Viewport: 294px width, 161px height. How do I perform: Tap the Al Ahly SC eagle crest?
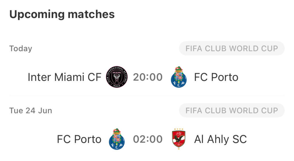tap(179, 139)
